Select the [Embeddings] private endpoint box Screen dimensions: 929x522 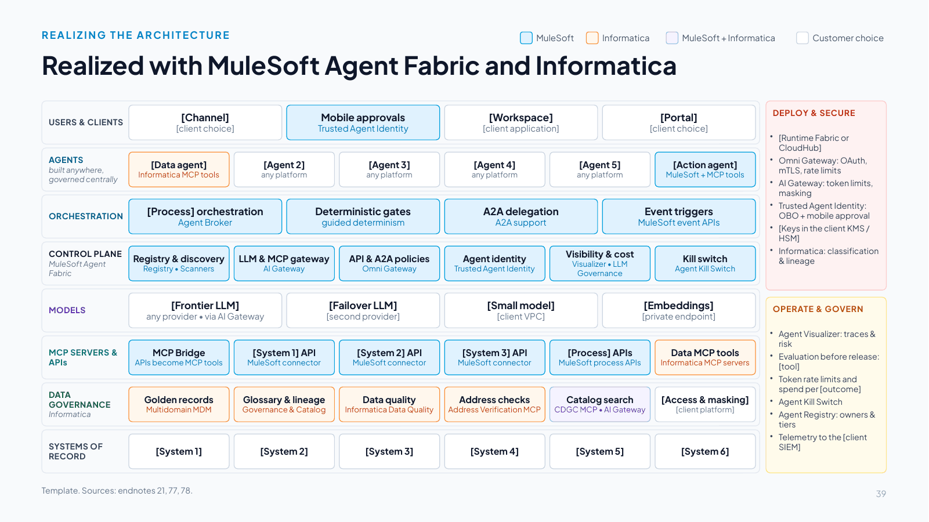pyautogui.click(x=679, y=310)
